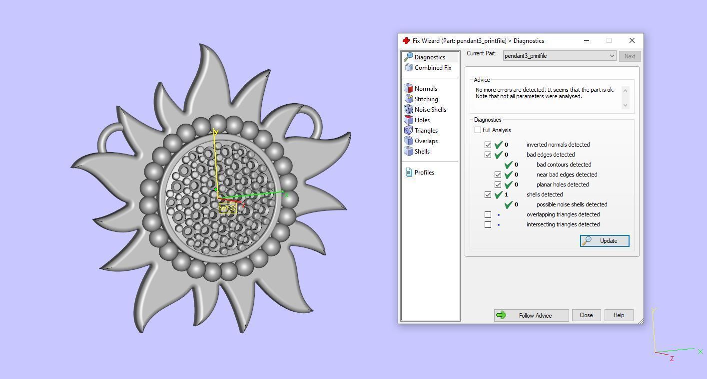Open the Shells page label
This screenshot has width=707, height=379.
pyautogui.click(x=422, y=152)
